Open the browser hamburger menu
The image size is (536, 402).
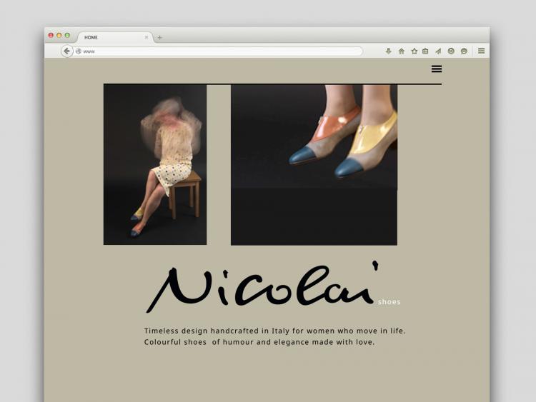(x=481, y=51)
